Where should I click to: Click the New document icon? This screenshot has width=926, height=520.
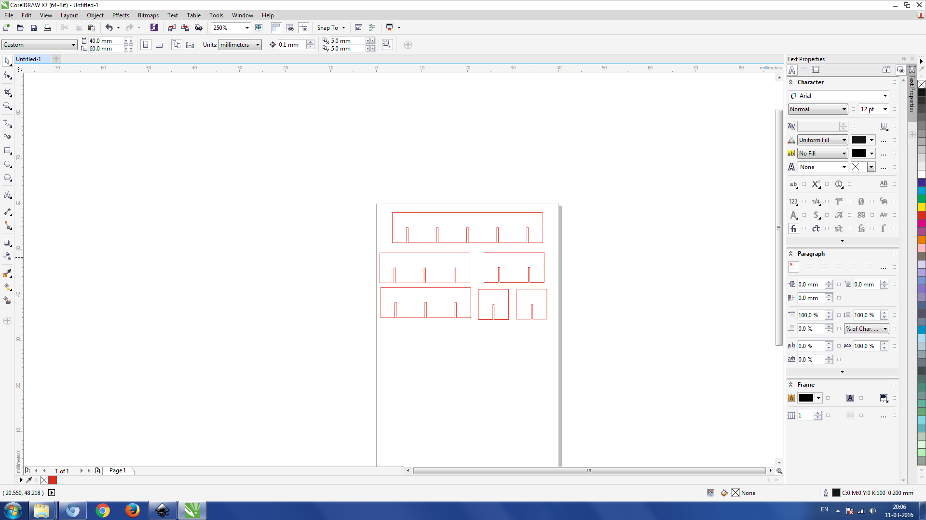pos(7,27)
